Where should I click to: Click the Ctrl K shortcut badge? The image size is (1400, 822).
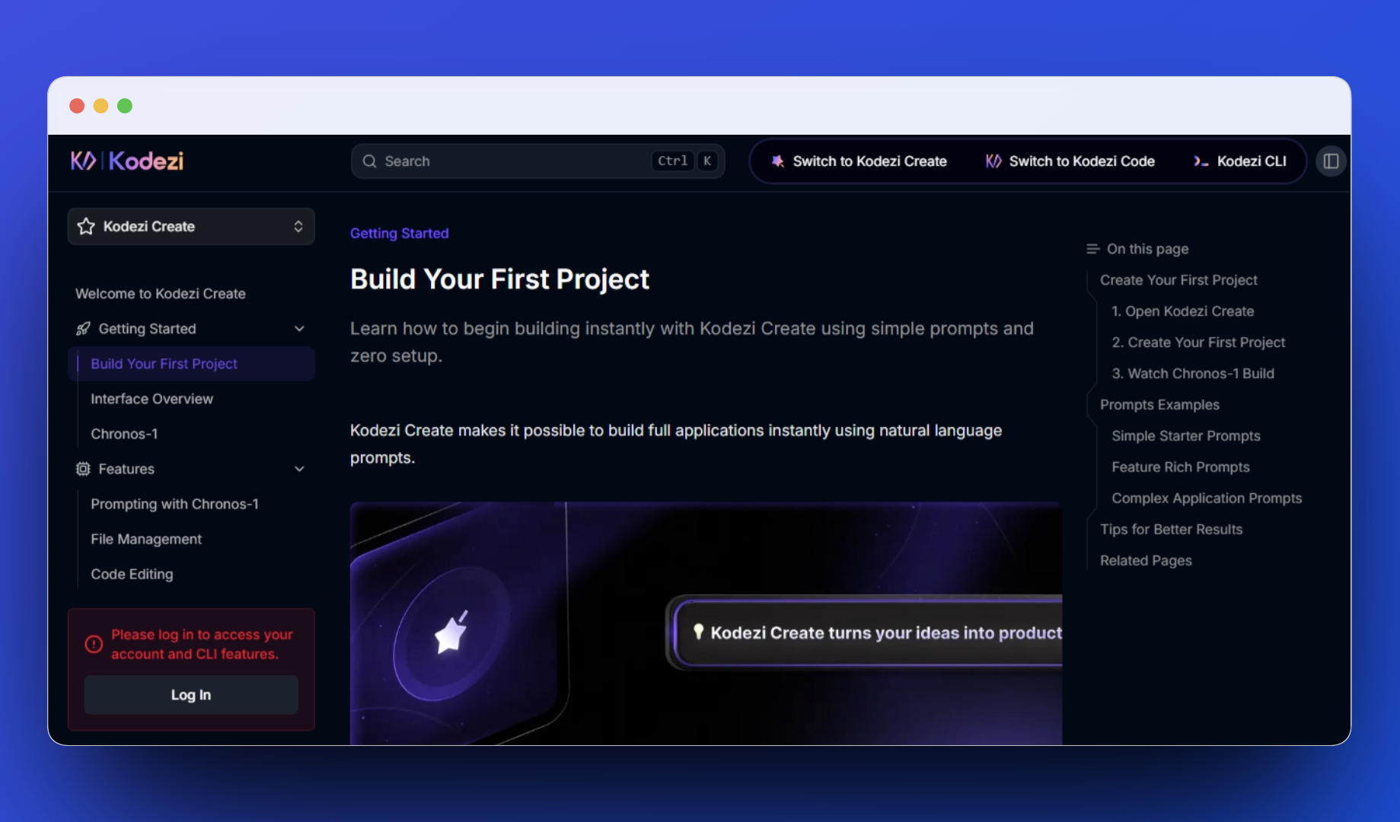pos(685,161)
